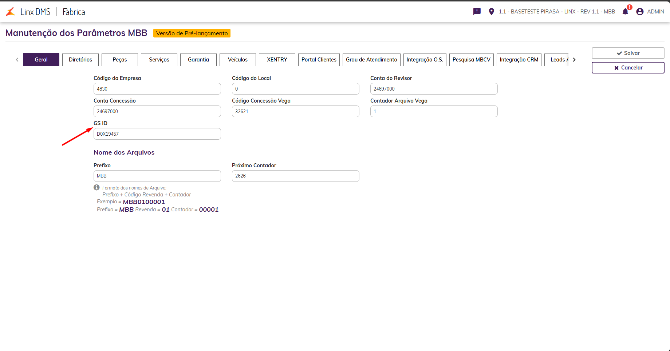
Task: Switch to the Diretórios tab
Action: (80, 60)
